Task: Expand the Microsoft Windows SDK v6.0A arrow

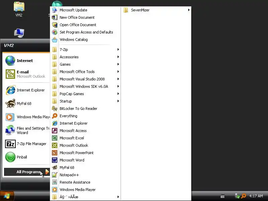Action: 118,86
